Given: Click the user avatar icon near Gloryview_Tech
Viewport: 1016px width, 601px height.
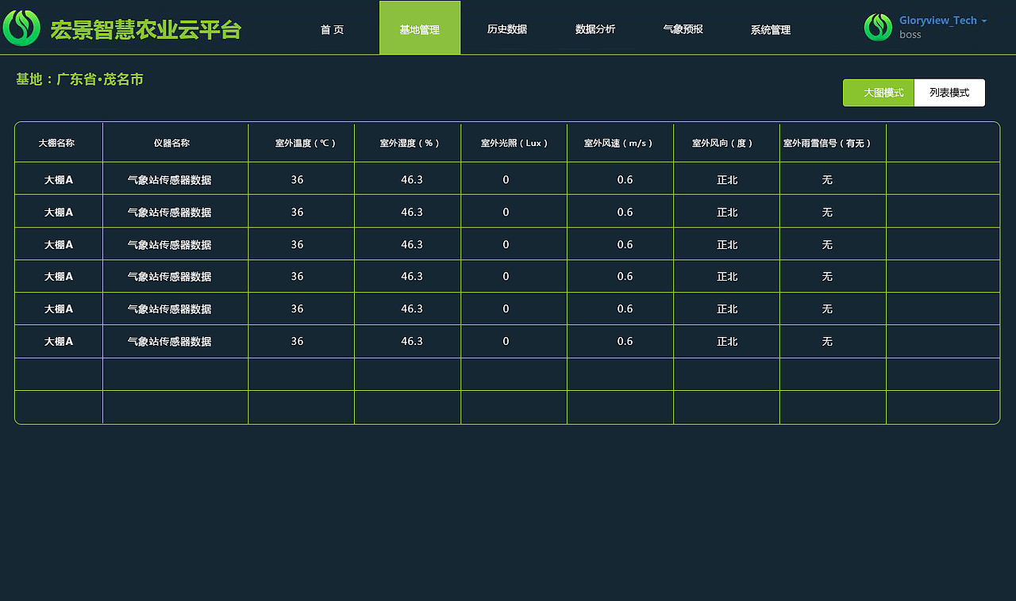Looking at the screenshot, I should coord(878,26).
